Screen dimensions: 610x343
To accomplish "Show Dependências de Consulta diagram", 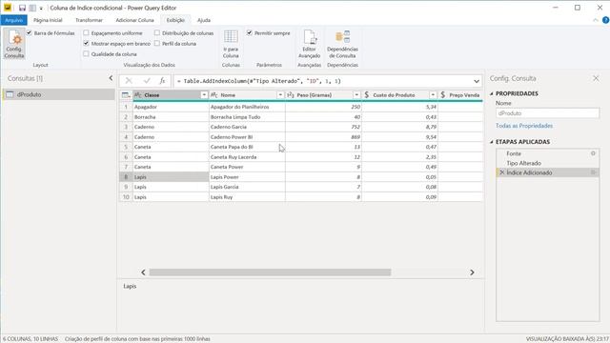I will point(342,44).
